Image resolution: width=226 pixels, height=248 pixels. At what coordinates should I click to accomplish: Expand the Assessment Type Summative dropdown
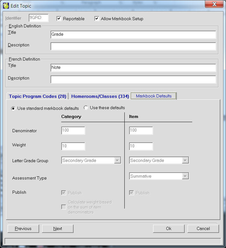[x=185, y=176]
